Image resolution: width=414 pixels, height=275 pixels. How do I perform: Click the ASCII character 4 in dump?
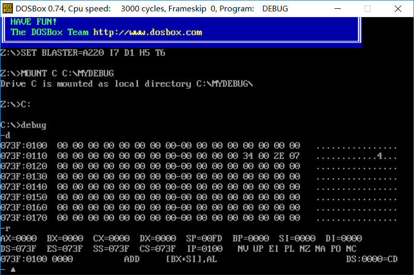(x=380, y=156)
